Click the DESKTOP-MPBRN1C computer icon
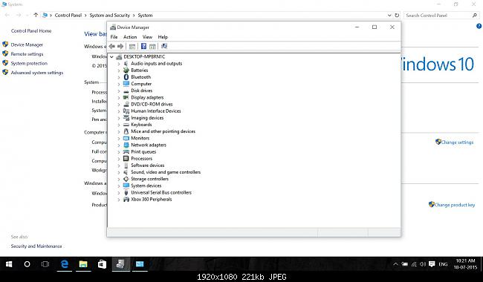This screenshot has width=483, height=282. [x=119, y=57]
